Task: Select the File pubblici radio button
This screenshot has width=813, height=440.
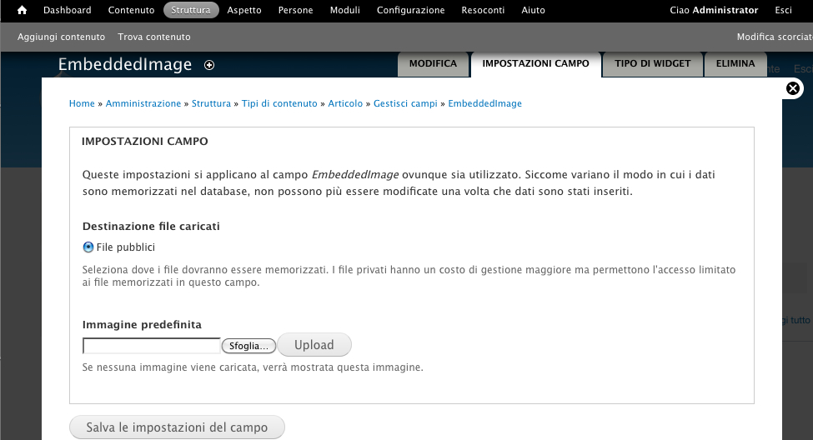Action: point(88,247)
